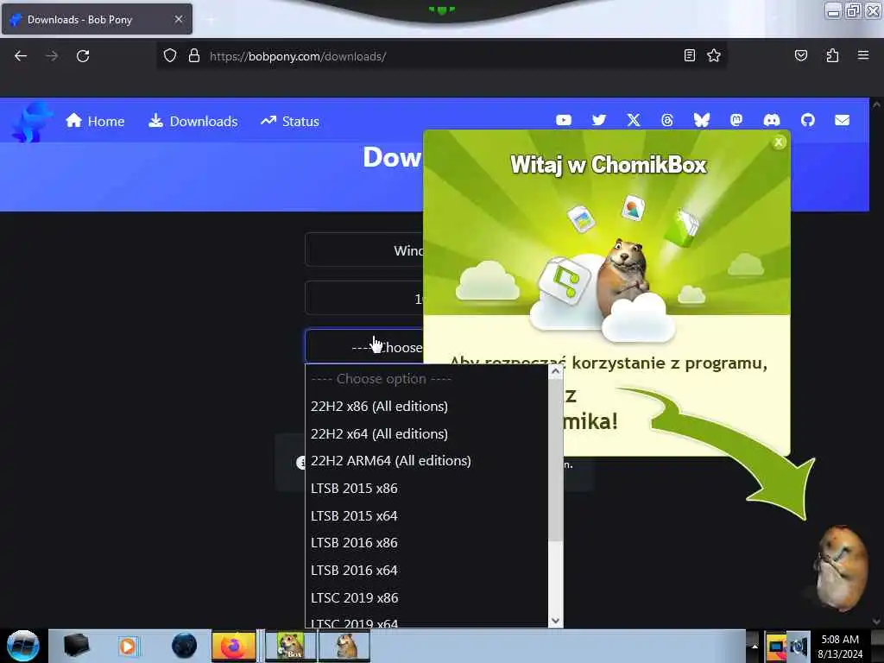
Task: Open the black box taskbar icon
Action: pyautogui.click(x=76, y=646)
